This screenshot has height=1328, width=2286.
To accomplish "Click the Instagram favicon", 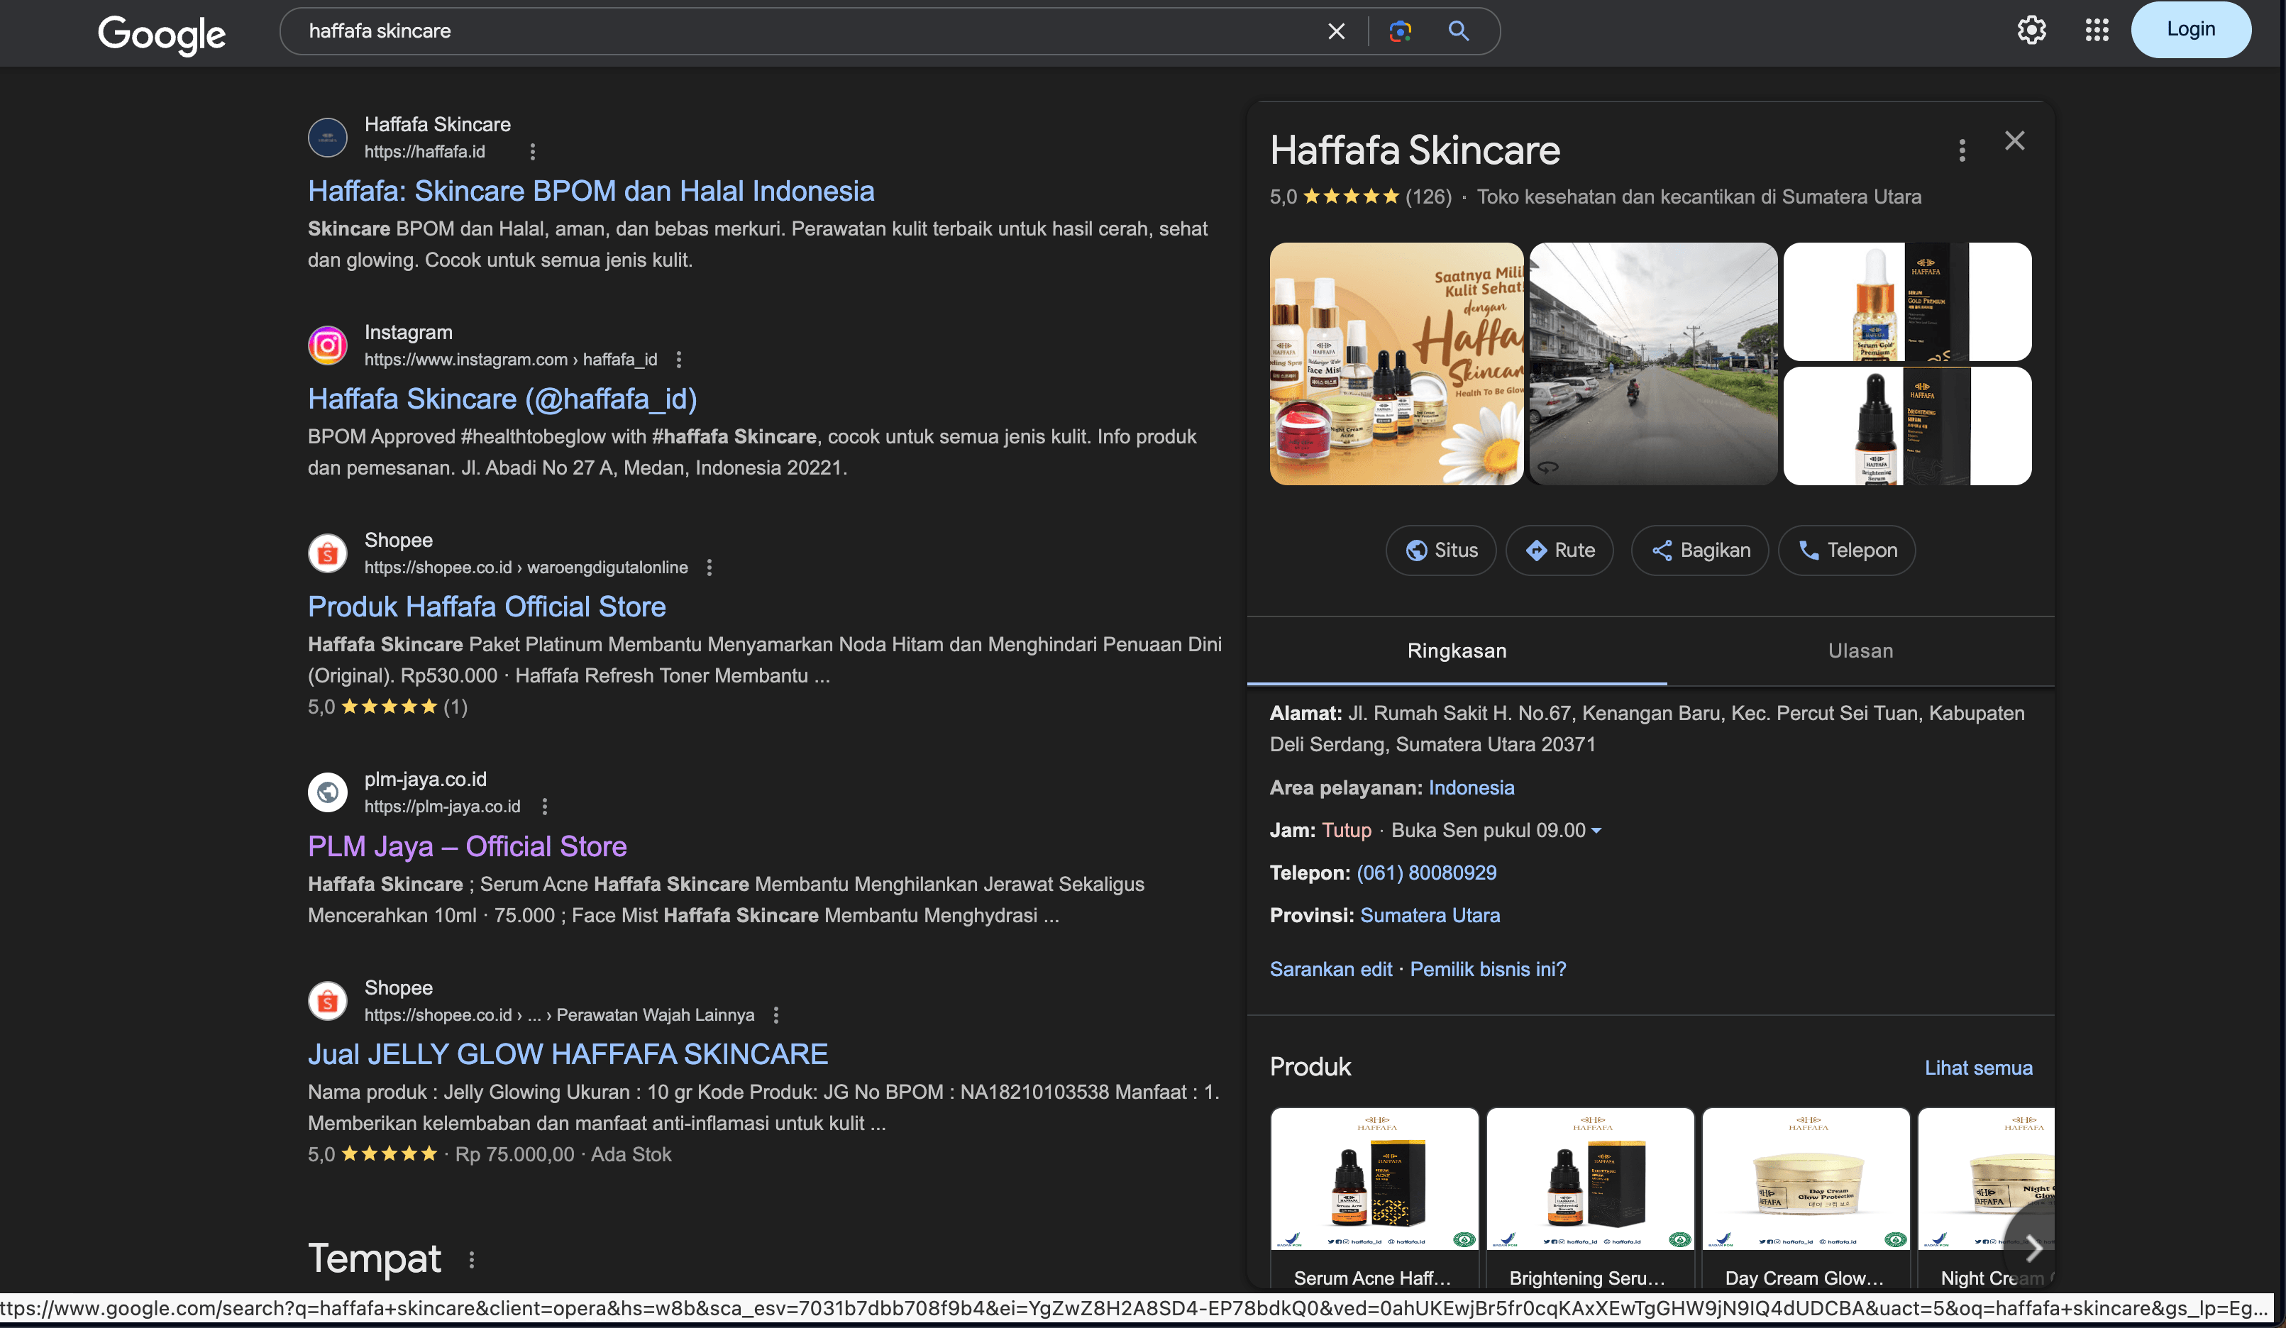I will tap(328, 345).
